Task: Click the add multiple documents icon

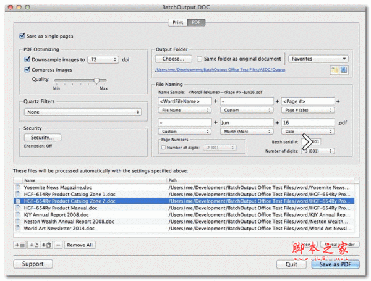Action: click(x=46, y=245)
